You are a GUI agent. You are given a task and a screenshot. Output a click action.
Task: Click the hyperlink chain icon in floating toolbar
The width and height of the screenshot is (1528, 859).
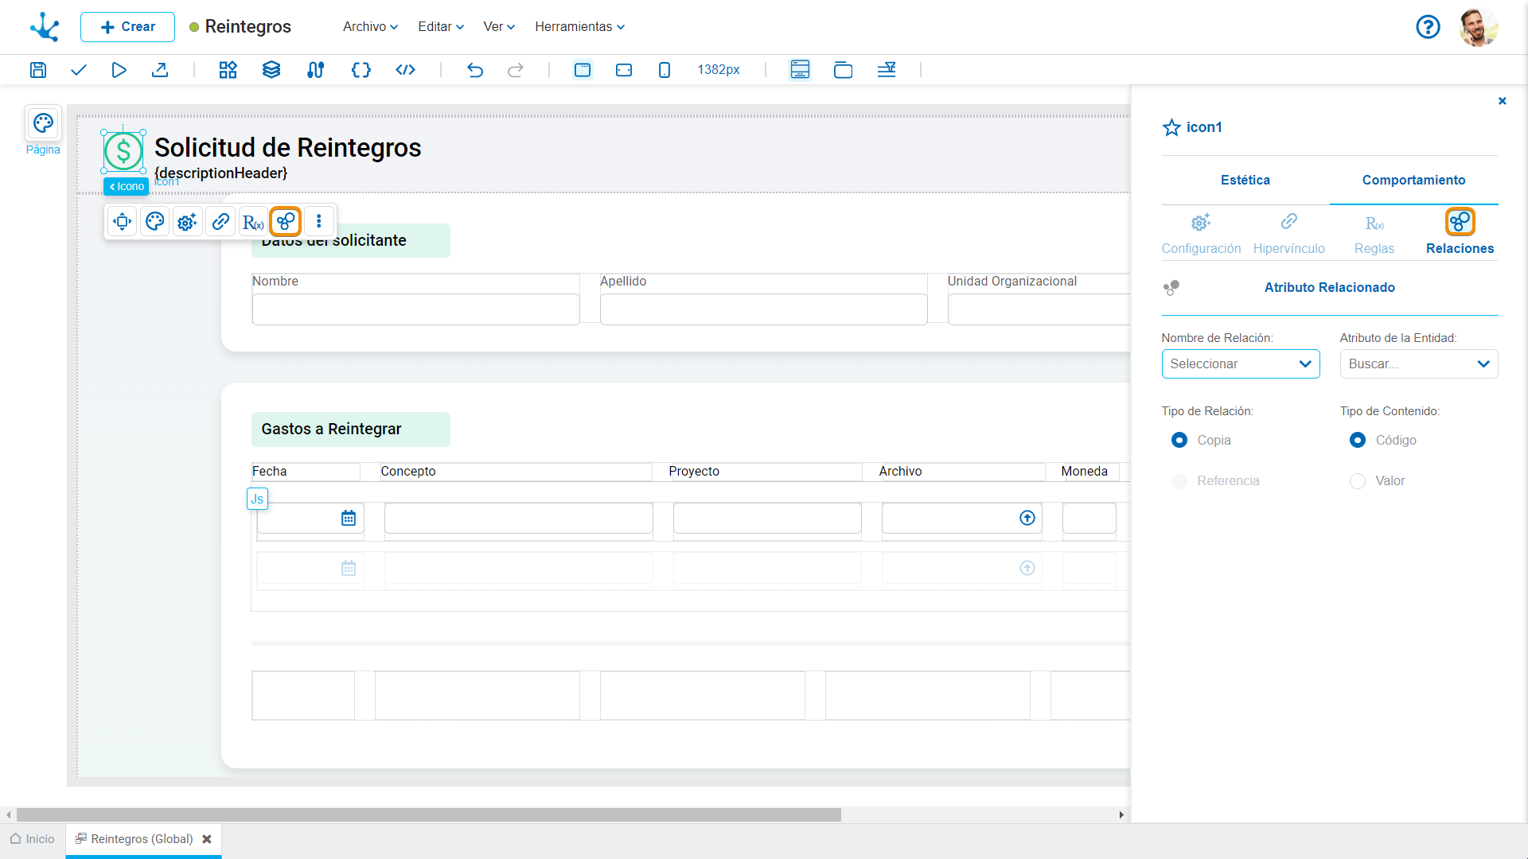(220, 221)
